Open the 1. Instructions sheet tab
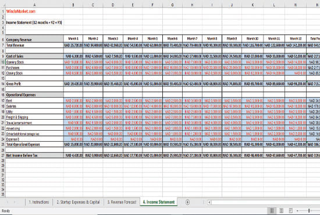The image size is (320, 215). [39, 202]
